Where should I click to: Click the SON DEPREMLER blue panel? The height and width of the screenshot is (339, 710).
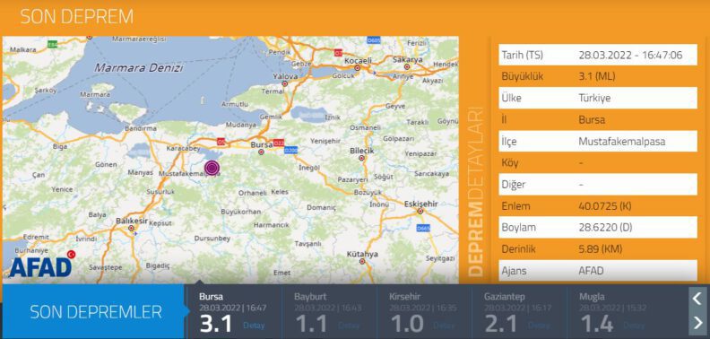tap(95, 312)
